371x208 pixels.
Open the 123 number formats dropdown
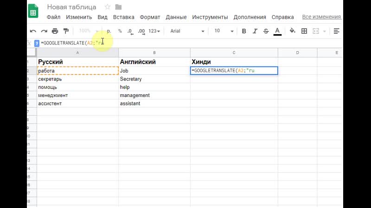click(x=154, y=31)
